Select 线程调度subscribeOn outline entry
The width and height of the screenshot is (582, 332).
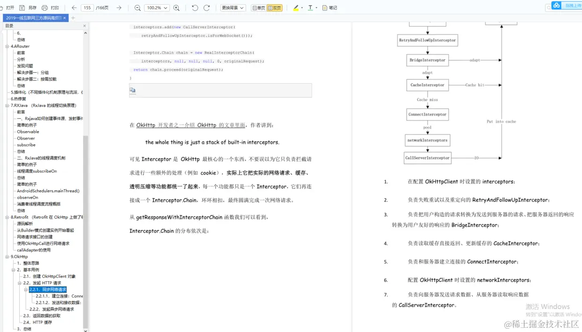pos(37,171)
